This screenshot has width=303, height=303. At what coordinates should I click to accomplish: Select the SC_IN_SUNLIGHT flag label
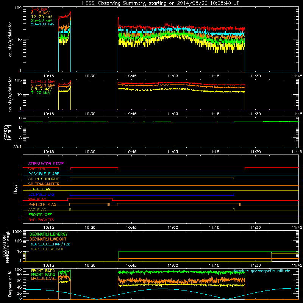tap(44, 179)
